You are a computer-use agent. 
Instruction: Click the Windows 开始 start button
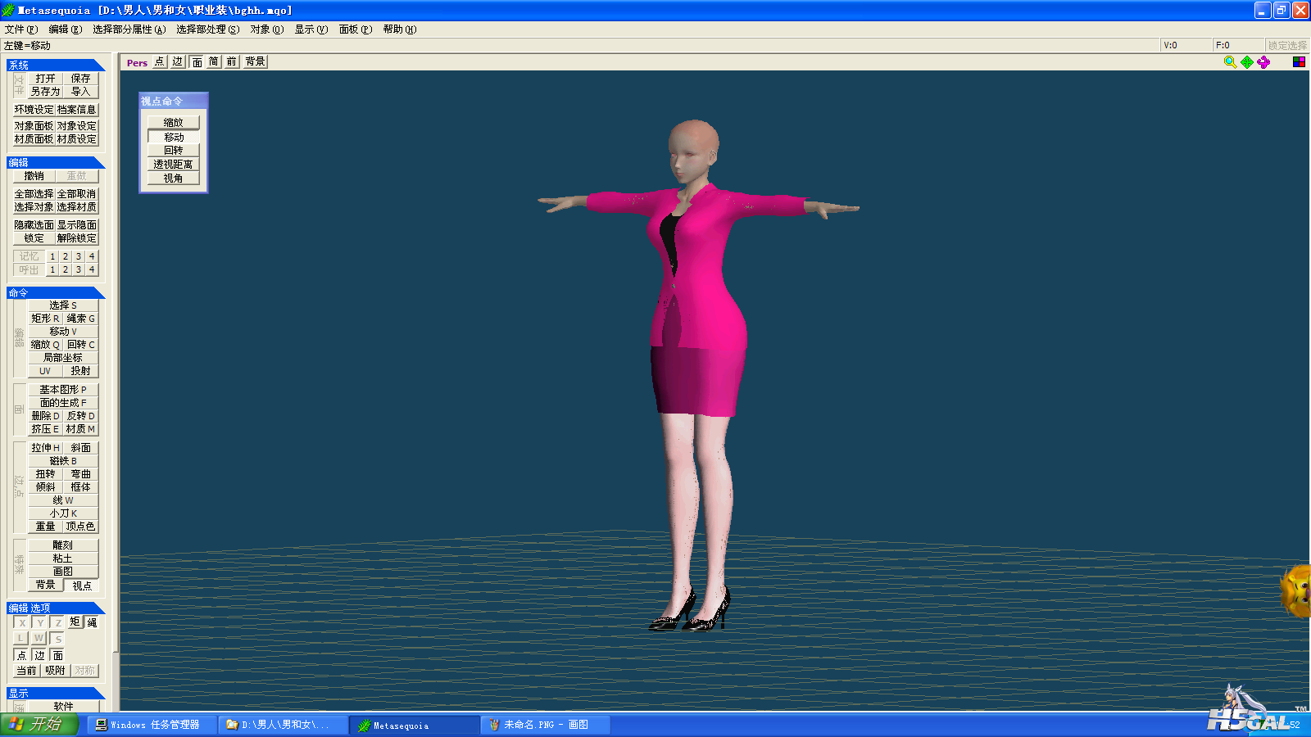[x=39, y=724]
